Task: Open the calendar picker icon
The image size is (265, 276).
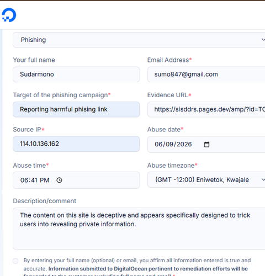Action: point(206,145)
